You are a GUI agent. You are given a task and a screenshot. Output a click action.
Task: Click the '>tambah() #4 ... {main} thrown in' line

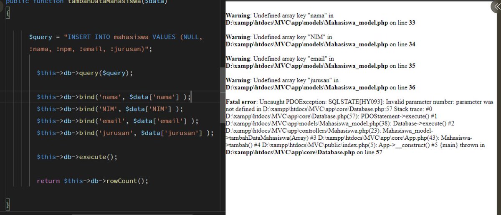pos(355,145)
